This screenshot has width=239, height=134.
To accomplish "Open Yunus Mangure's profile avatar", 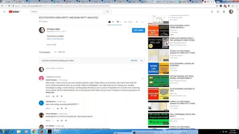I will click(x=41, y=115).
